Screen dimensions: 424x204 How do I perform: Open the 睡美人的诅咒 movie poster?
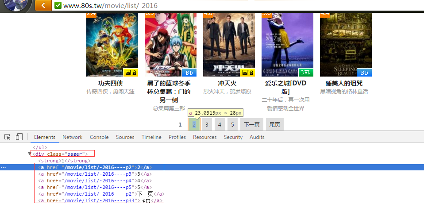tap(346, 44)
